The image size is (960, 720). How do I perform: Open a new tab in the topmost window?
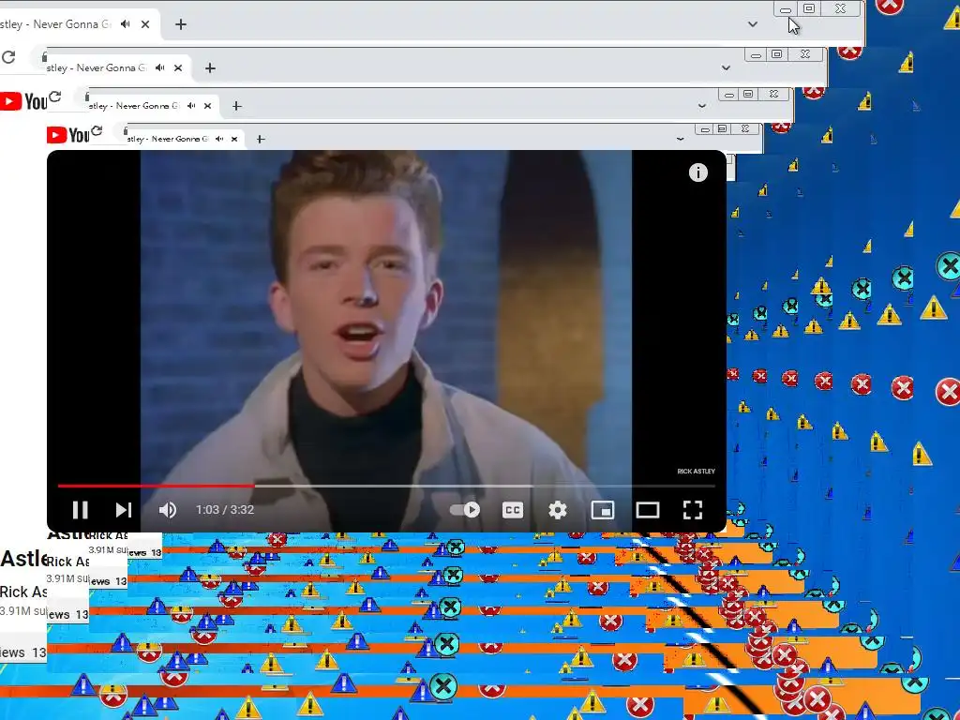pos(181,24)
